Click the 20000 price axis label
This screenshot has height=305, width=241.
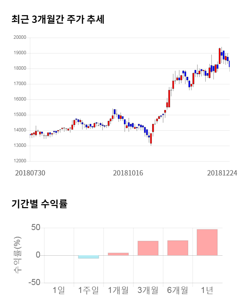coord(19,38)
